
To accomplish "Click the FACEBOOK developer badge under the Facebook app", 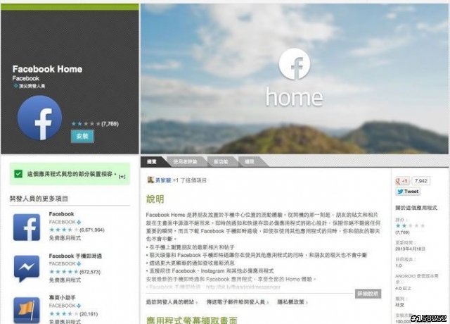I will pyautogui.click(x=65, y=222).
